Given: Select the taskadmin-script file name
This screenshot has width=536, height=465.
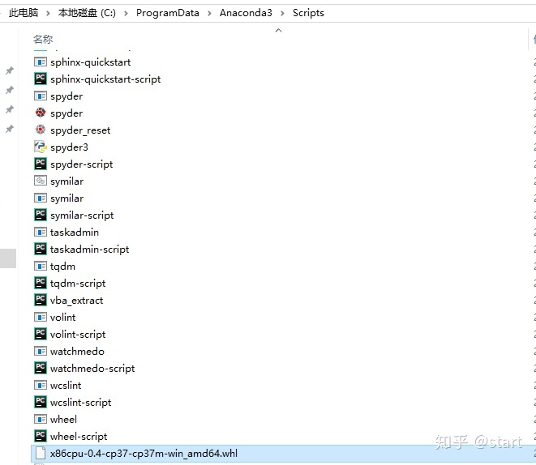Looking at the screenshot, I should (89, 250).
